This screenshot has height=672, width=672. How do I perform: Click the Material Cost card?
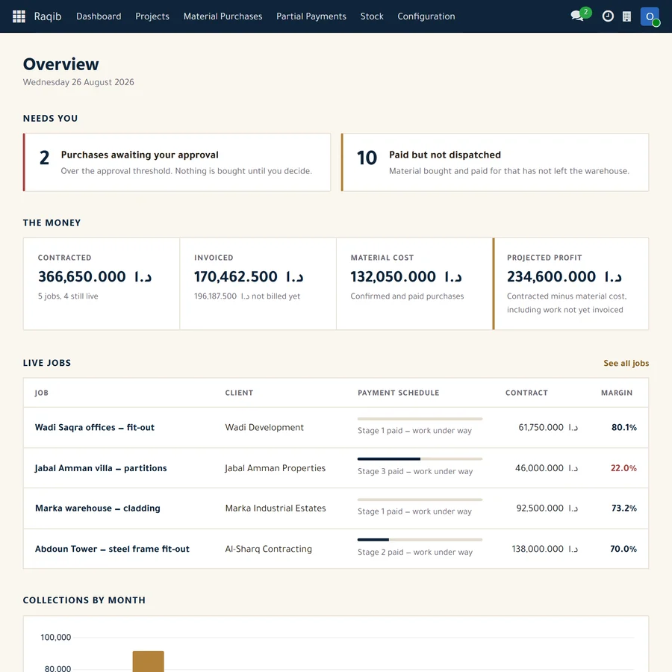[414, 284]
